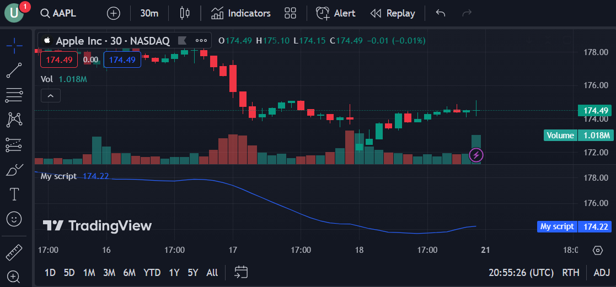Viewport: 616px width, 287px height.
Task: Start bar Replay mode
Action: tap(393, 13)
